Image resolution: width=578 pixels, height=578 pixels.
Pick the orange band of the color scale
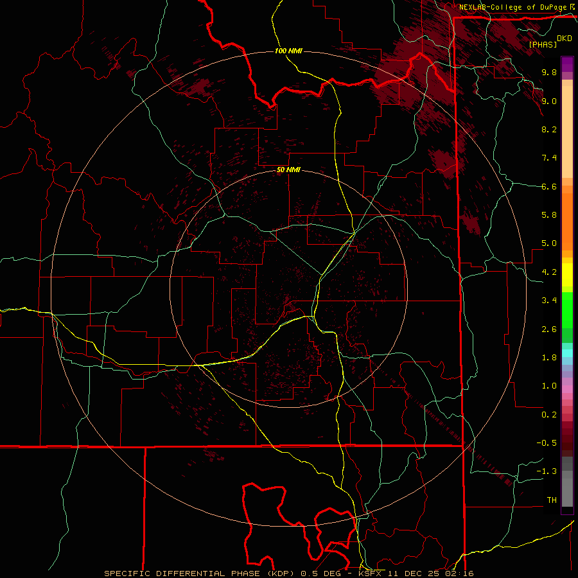(567, 222)
